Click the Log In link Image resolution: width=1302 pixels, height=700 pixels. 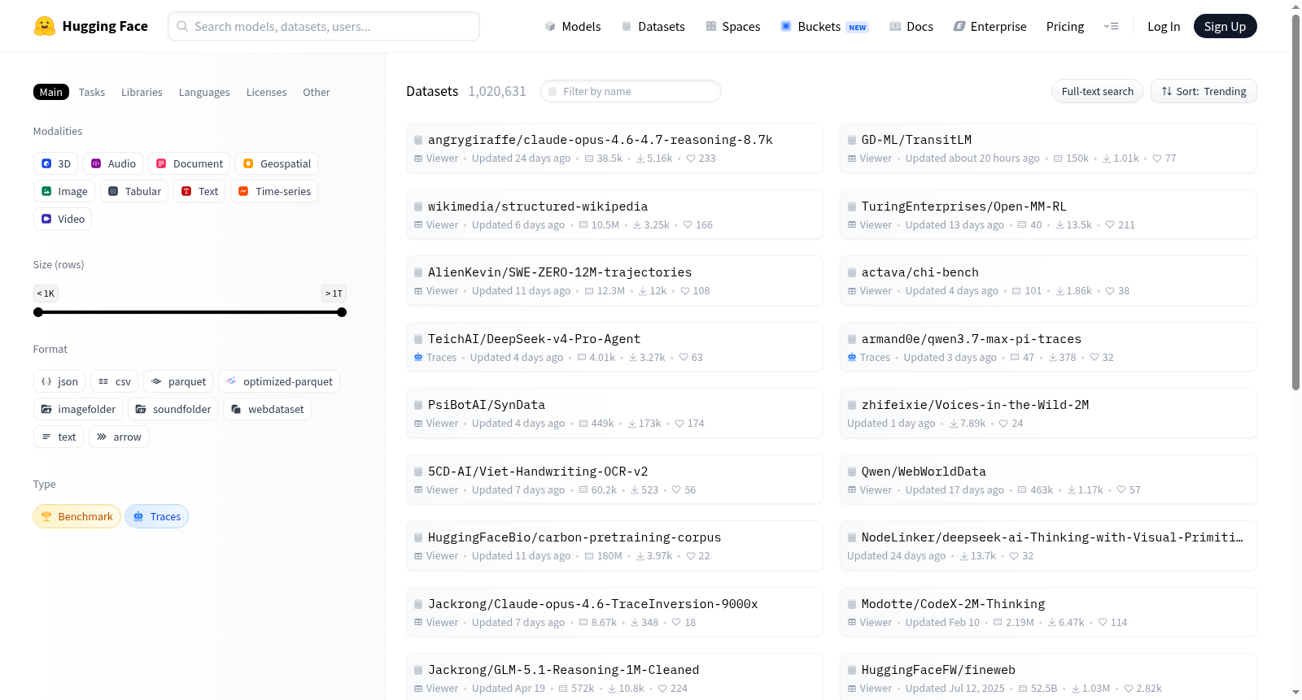tap(1164, 26)
